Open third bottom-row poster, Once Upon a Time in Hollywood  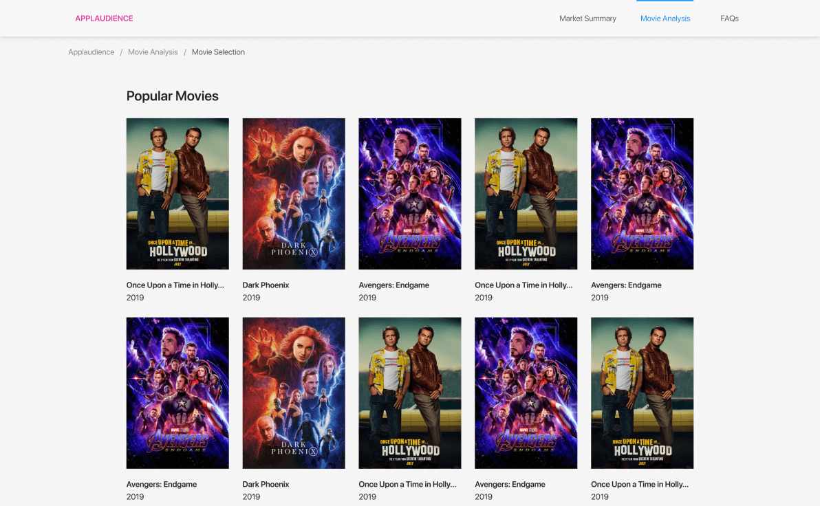click(409, 393)
